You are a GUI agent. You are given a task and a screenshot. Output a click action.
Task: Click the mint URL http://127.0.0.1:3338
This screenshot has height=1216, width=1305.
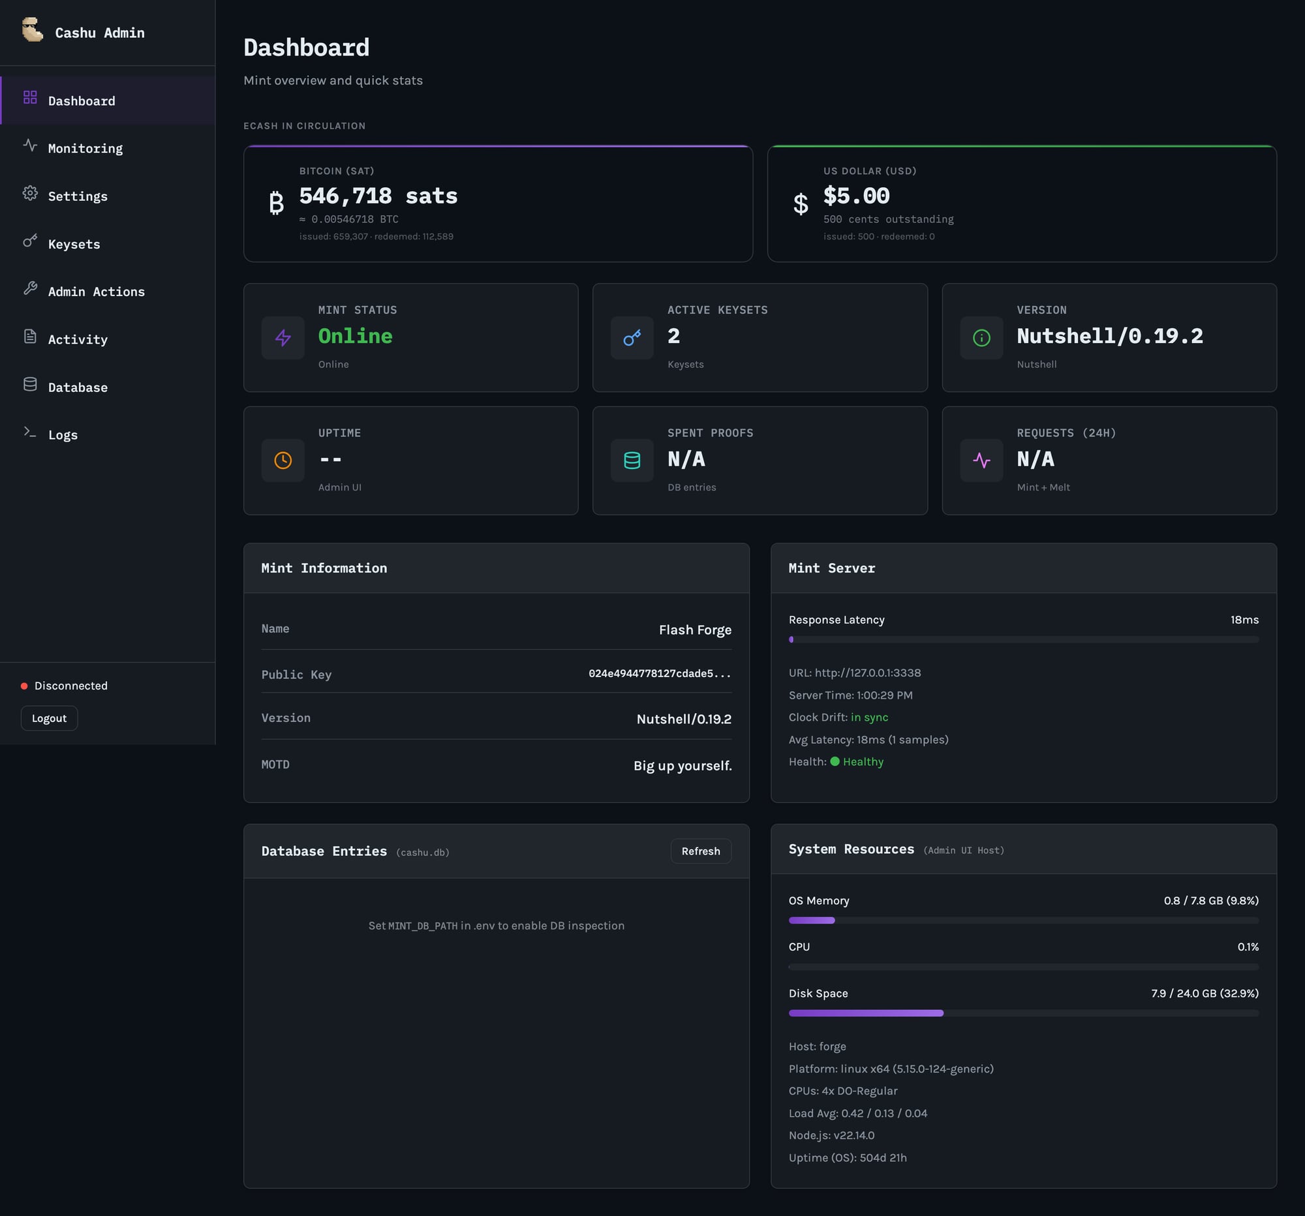[x=867, y=673]
